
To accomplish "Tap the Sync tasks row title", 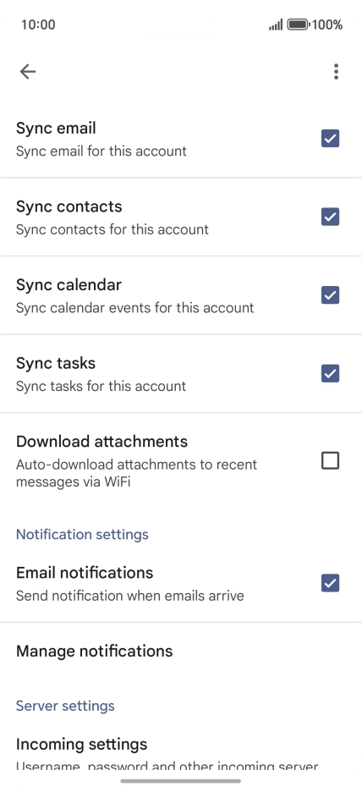I will [x=56, y=363].
